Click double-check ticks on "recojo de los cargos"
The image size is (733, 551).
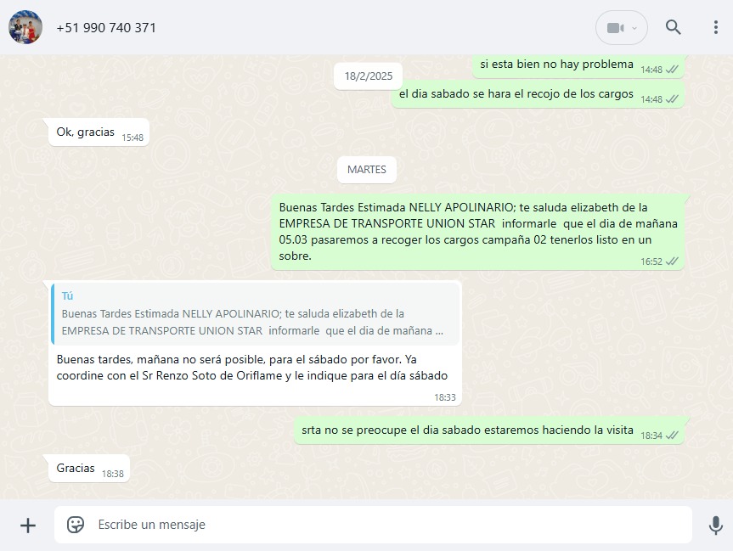click(x=672, y=99)
